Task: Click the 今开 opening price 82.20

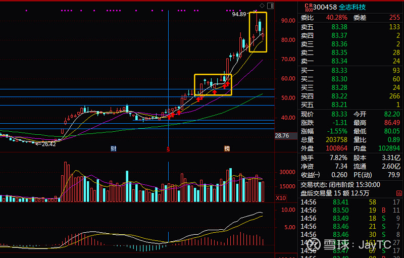Action: 392,114
